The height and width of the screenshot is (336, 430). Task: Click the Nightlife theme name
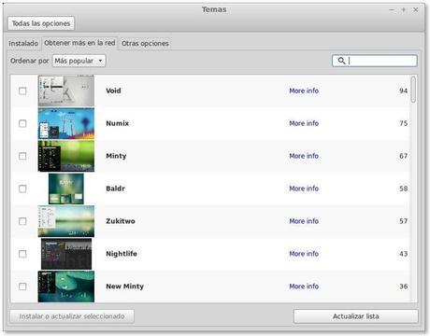pos(122,254)
